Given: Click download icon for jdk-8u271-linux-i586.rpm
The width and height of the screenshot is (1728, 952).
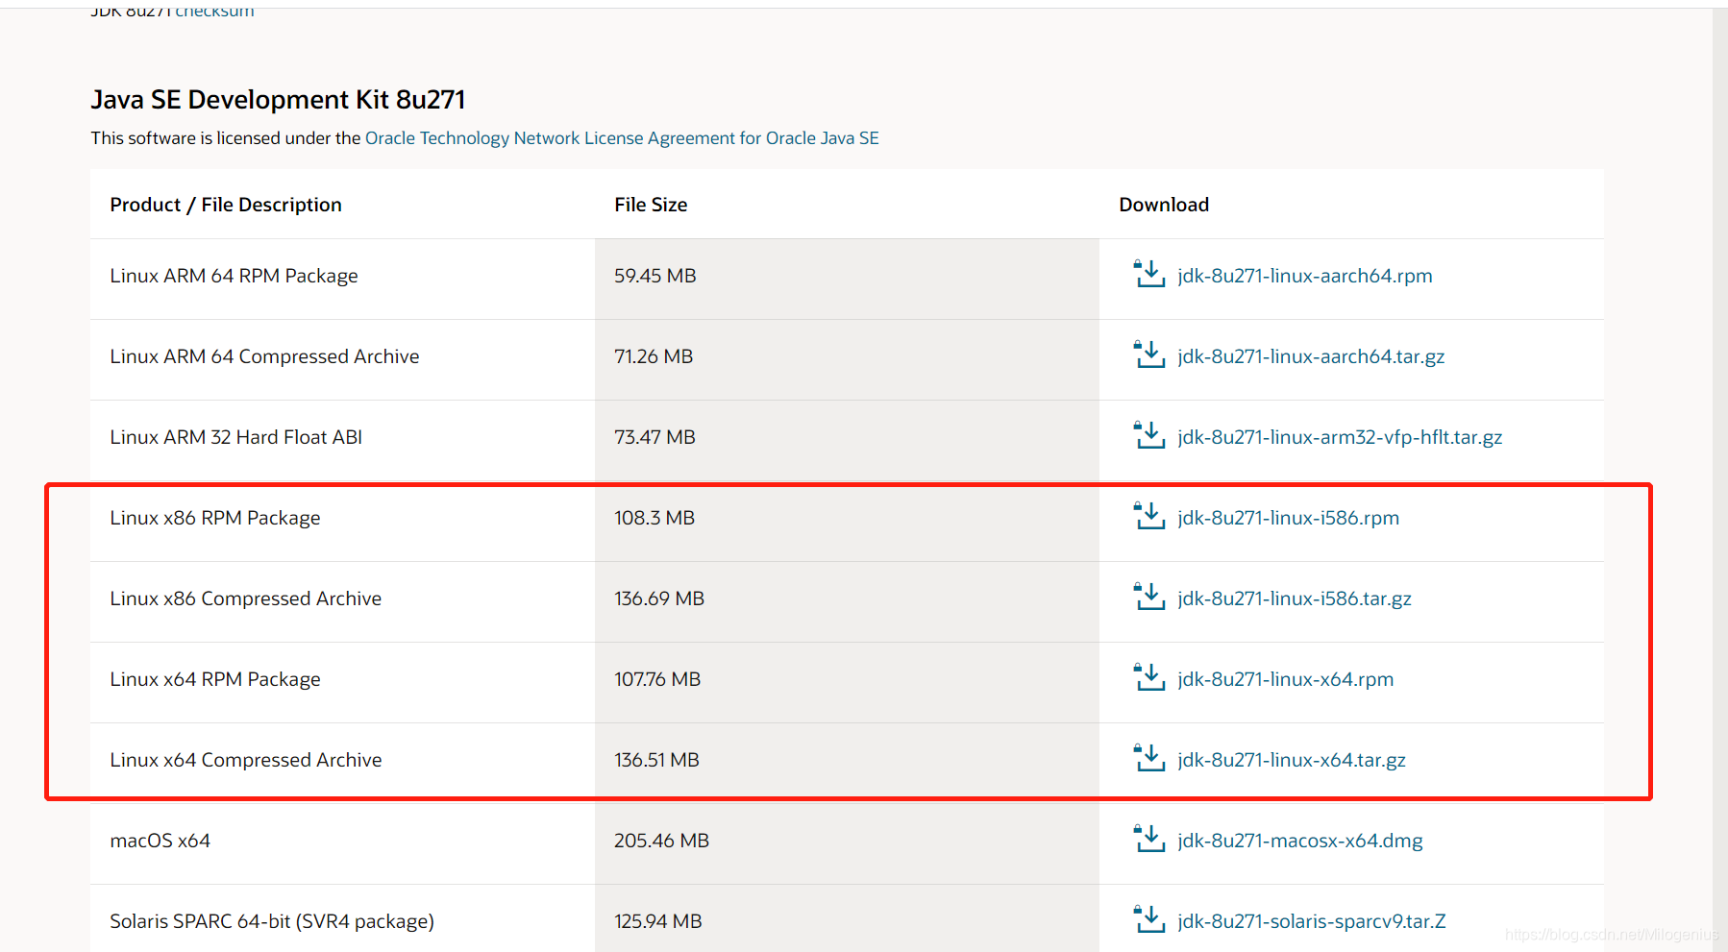Looking at the screenshot, I should click(1148, 516).
